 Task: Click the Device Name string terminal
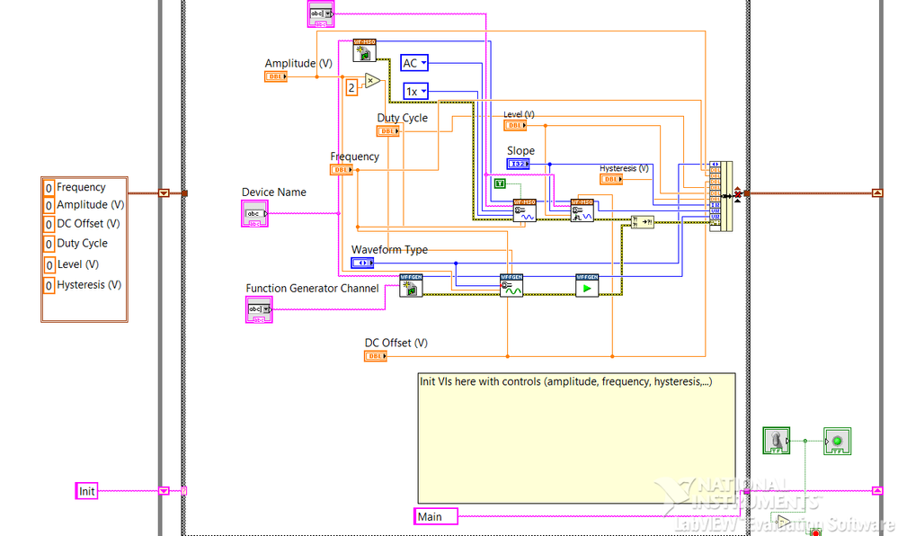(x=255, y=214)
